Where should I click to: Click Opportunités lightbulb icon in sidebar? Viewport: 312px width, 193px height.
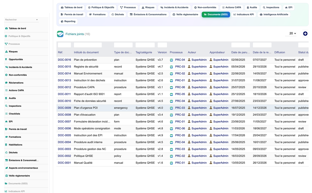tap(6, 59)
